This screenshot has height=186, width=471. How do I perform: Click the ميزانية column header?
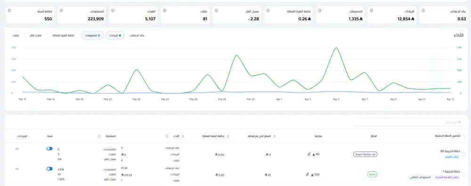coord(319,136)
